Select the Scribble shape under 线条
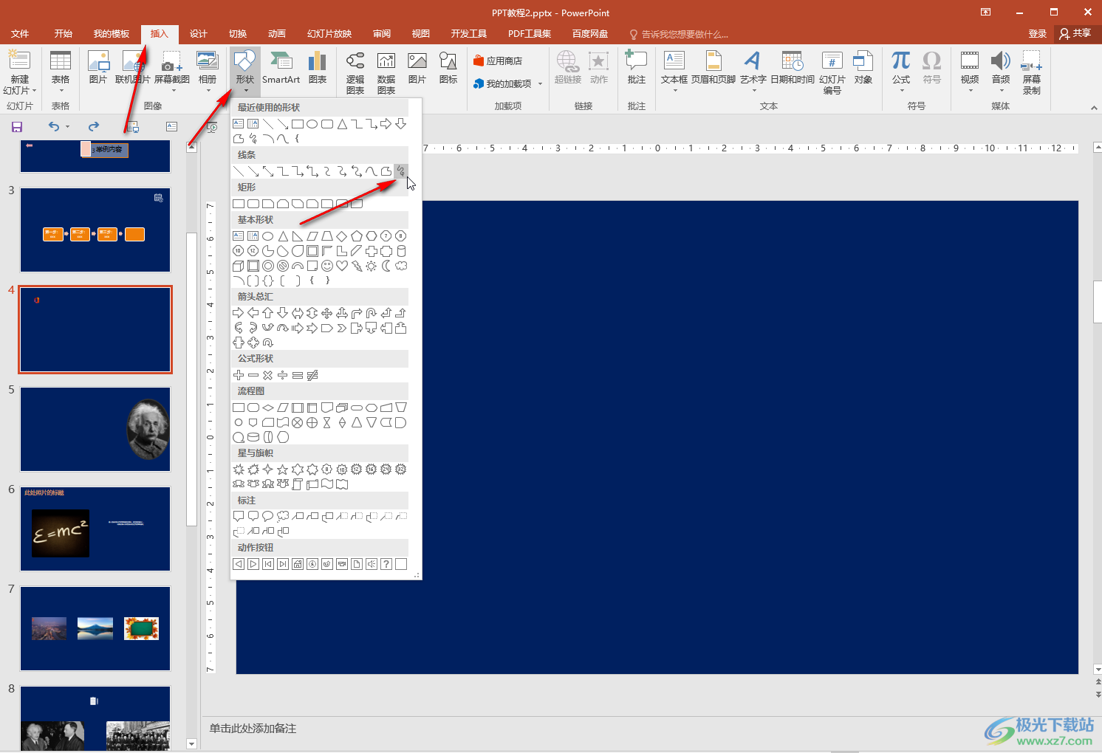This screenshot has width=1102, height=753. [x=400, y=171]
